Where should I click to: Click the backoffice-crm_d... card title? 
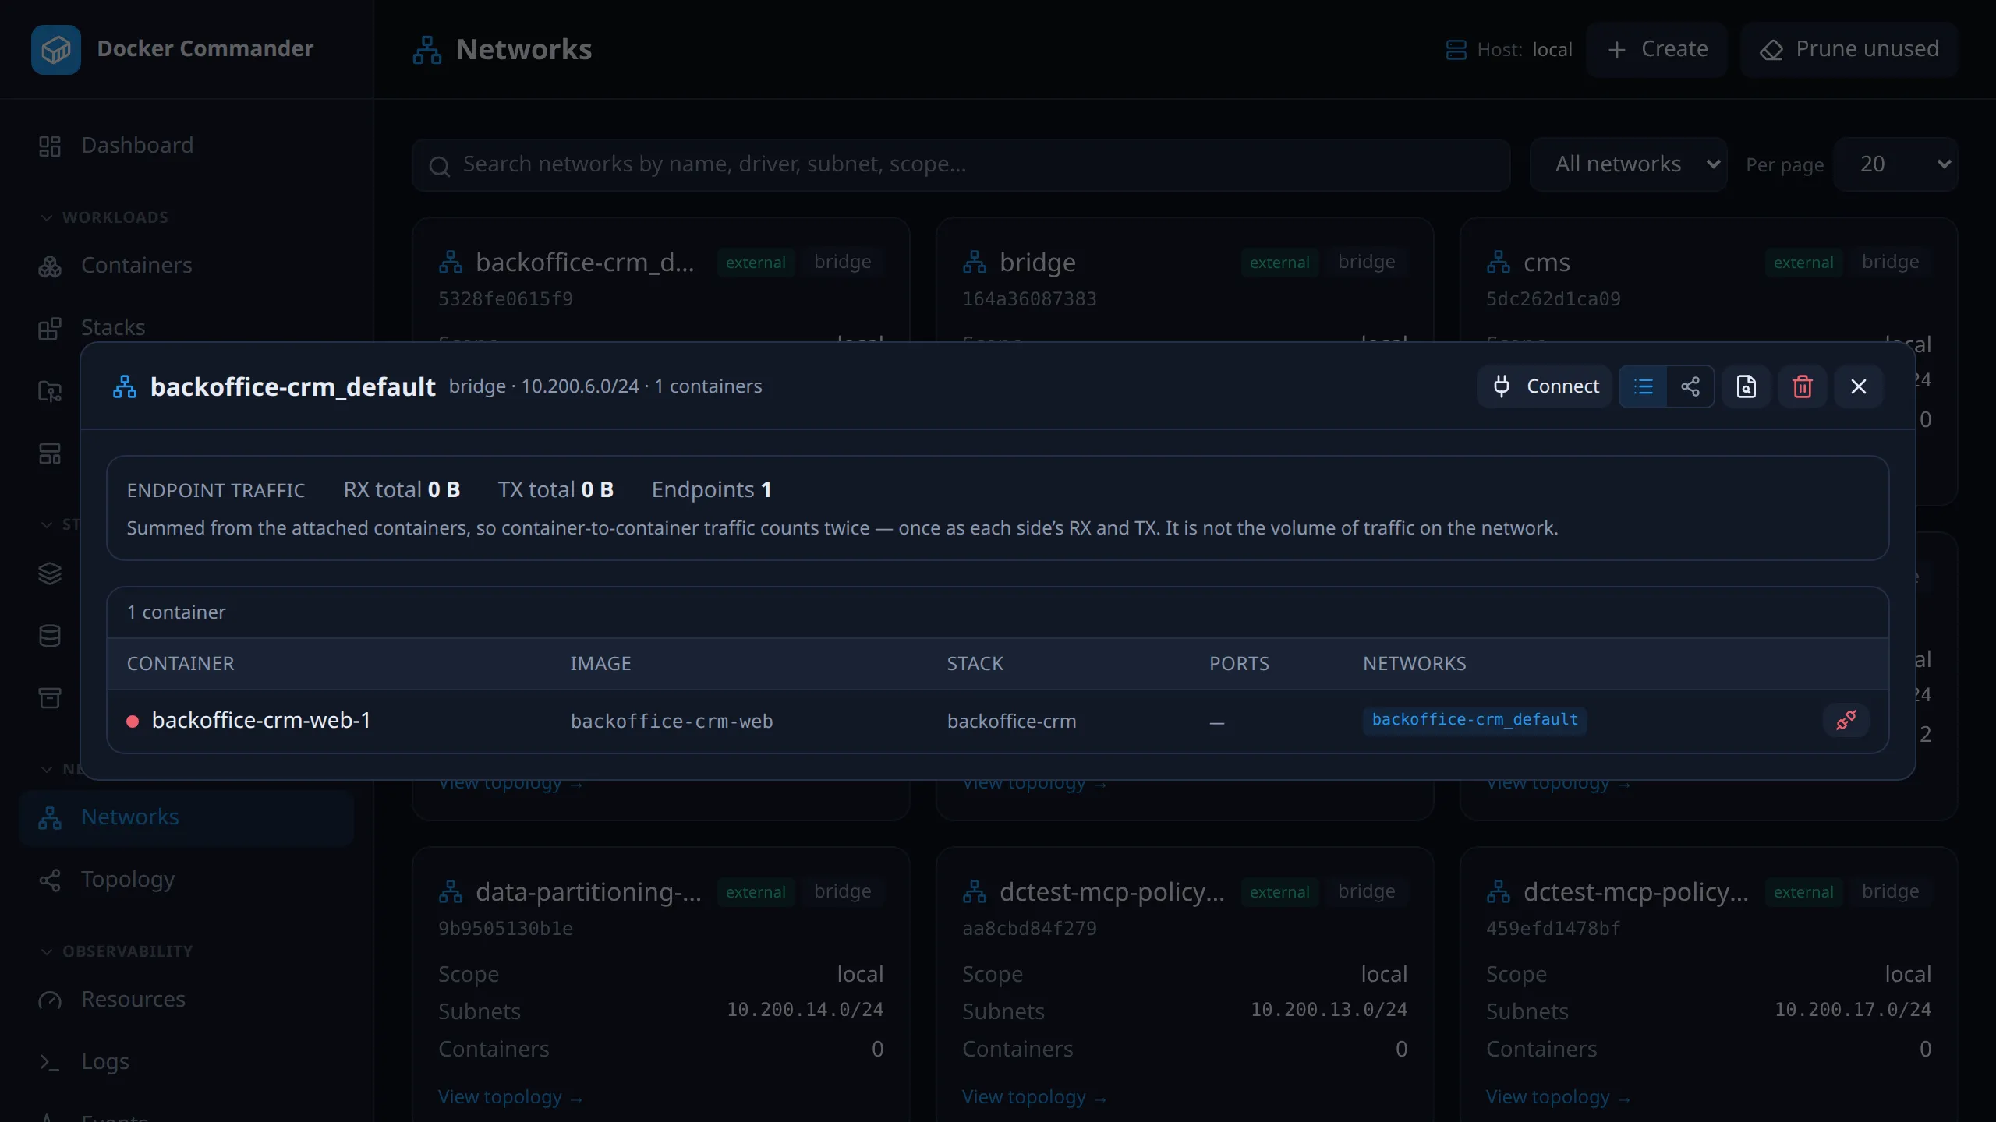click(x=585, y=263)
